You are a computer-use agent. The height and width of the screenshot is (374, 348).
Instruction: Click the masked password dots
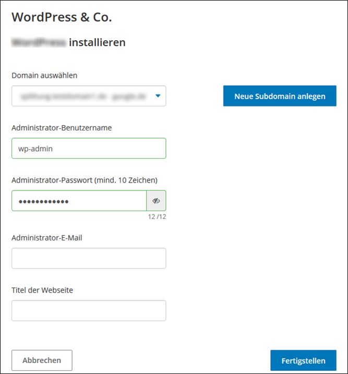click(43, 201)
